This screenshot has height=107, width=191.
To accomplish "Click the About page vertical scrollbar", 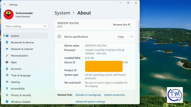I will pos(139,36).
